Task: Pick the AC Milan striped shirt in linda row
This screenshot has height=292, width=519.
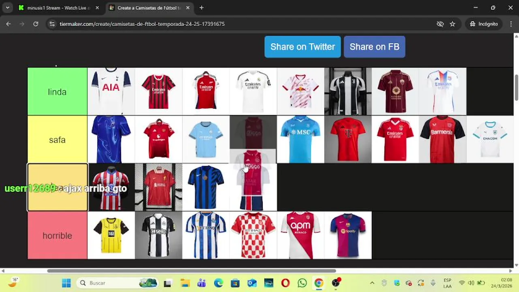Action: click(159, 91)
